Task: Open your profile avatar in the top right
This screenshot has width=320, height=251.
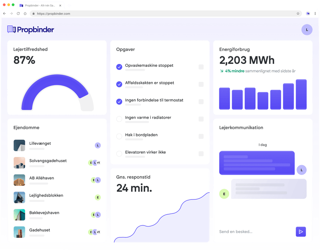Action: [x=307, y=30]
